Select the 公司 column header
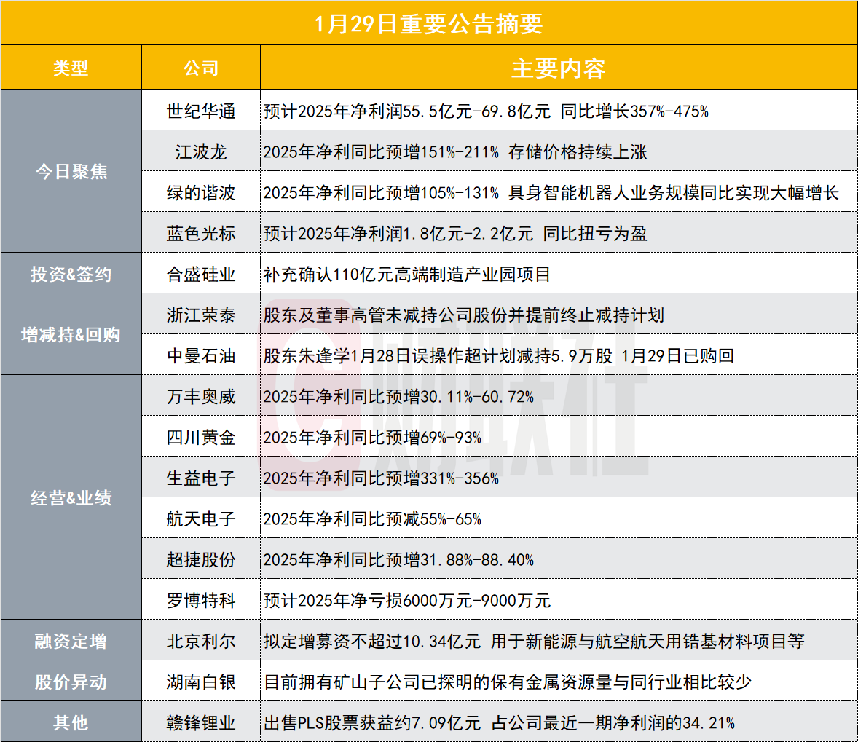The width and height of the screenshot is (858, 742). pos(201,68)
